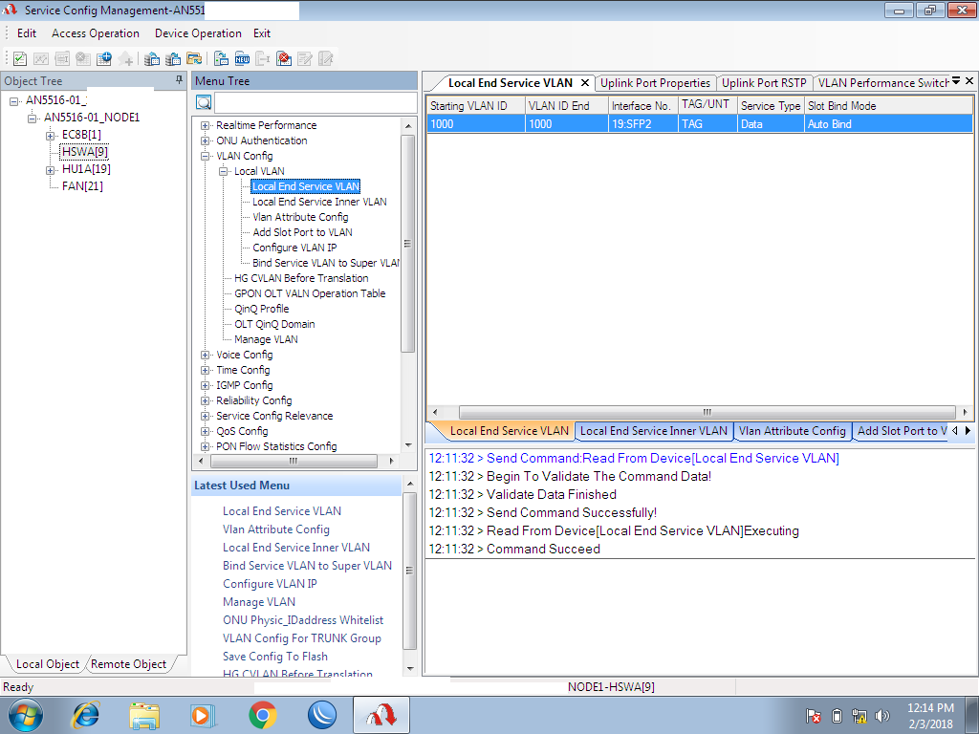Expand the EC8B[1] tree node

coord(50,135)
